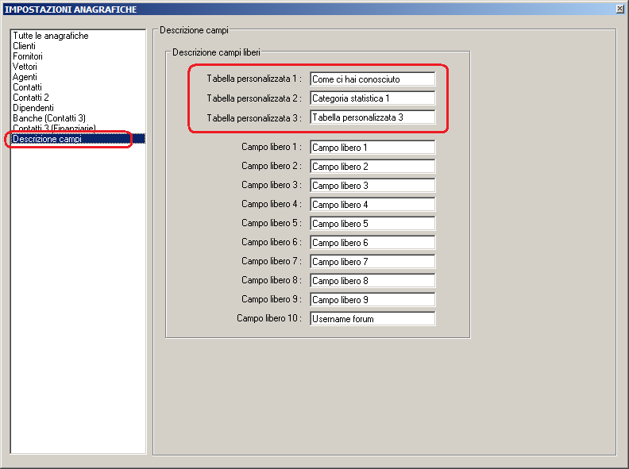This screenshot has width=629, height=469.
Task: Focus the 'Campo libero 4' text box
Action: 372,205
